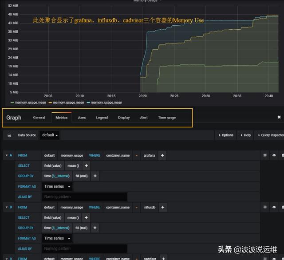284x260 pixels.
Task: Add a GROUP BY item in query A
Action: point(95,176)
